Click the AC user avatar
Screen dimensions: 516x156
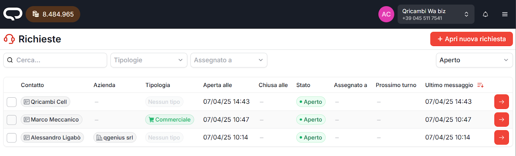tap(386, 14)
